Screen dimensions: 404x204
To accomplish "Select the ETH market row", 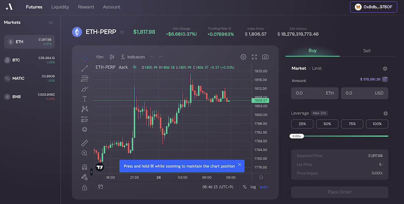I will pos(29,42).
